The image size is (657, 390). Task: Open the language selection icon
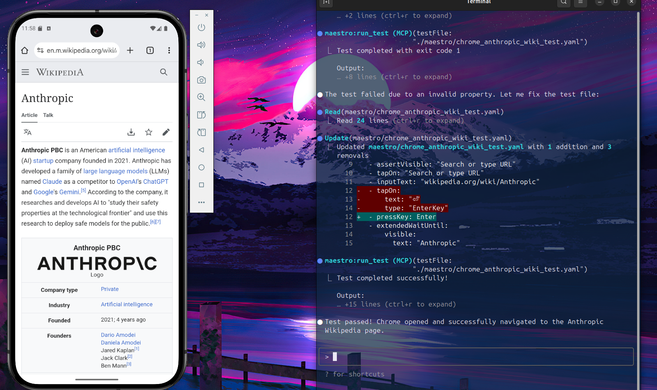pos(27,132)
